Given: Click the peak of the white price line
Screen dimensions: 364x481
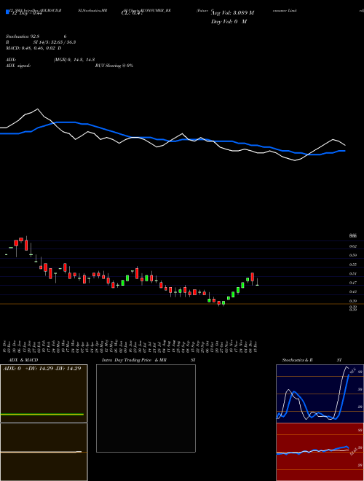Looking at the screenshot, I should coord(37,109).
